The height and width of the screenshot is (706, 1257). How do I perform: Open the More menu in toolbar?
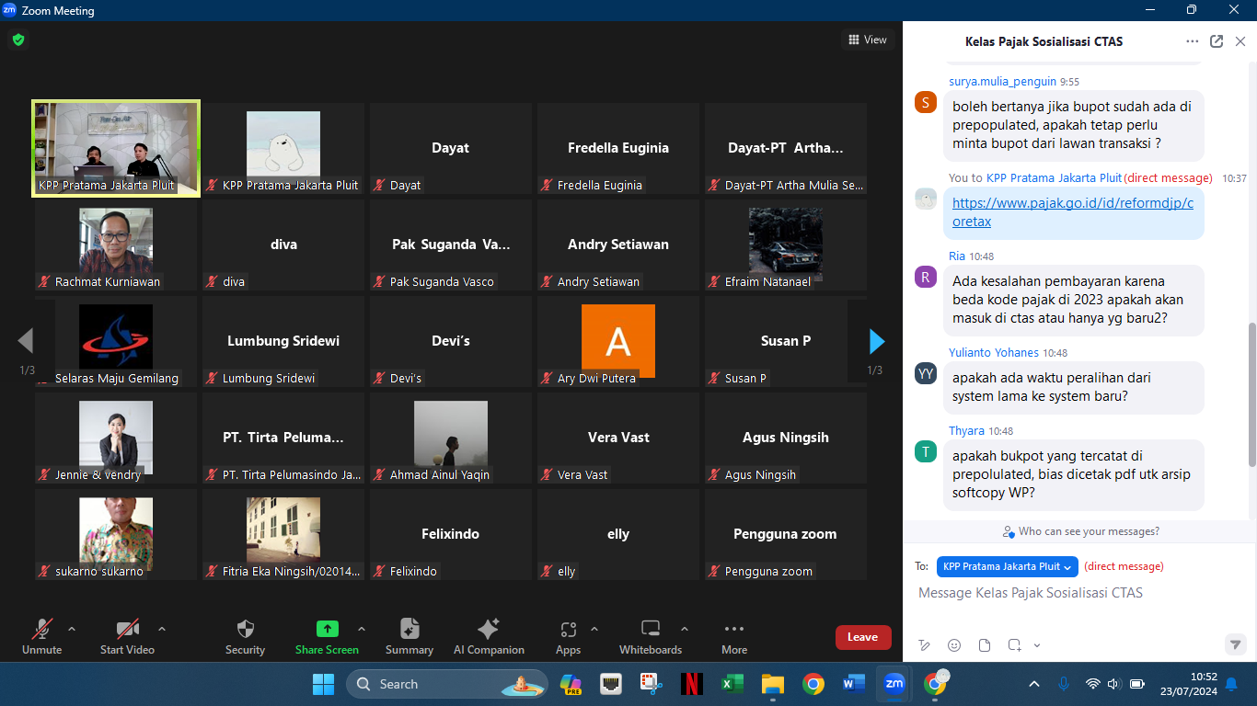click(x=733, y=636)
